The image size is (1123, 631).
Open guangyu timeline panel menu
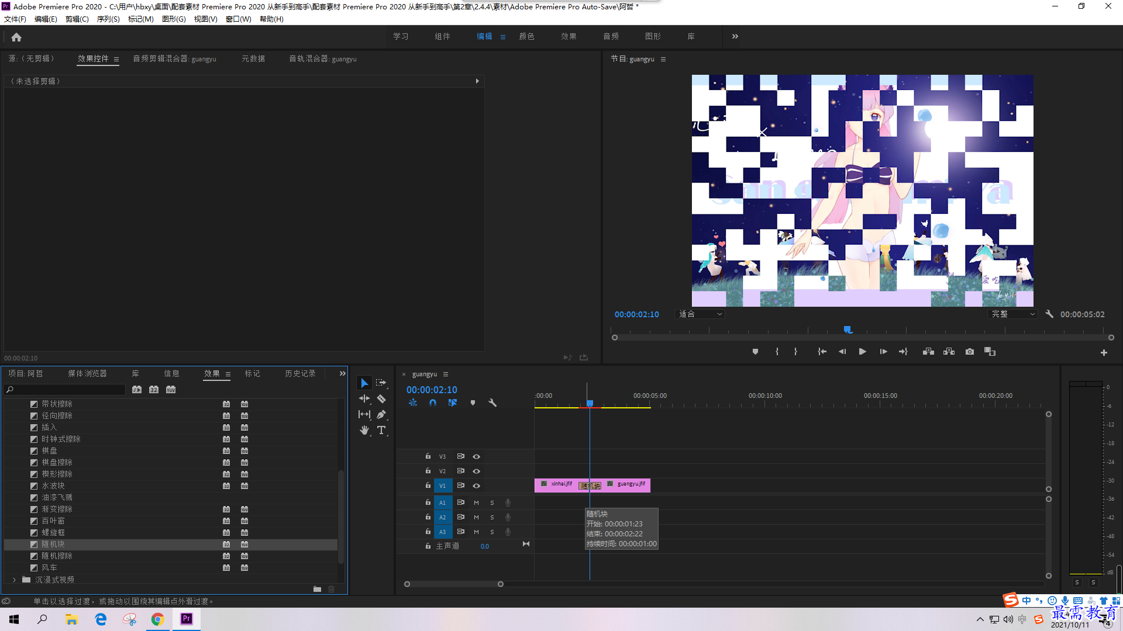446,374
